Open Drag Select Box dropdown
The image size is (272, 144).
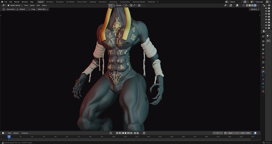[x=42, y=9]
